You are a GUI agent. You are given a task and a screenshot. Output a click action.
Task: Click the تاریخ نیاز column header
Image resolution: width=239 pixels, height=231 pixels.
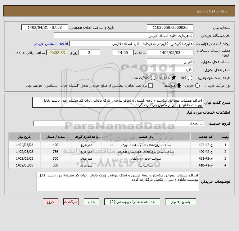(x=25, y=137)
